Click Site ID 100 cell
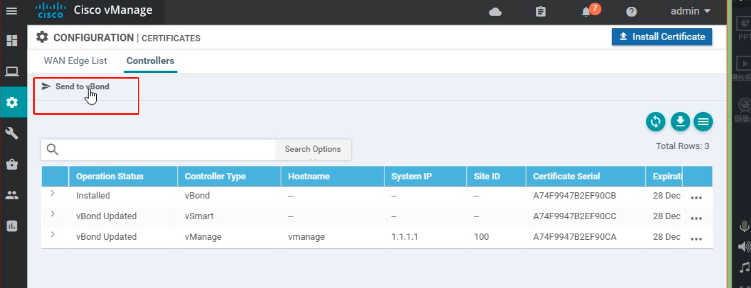The image size is (751, 288). (481, 237)
